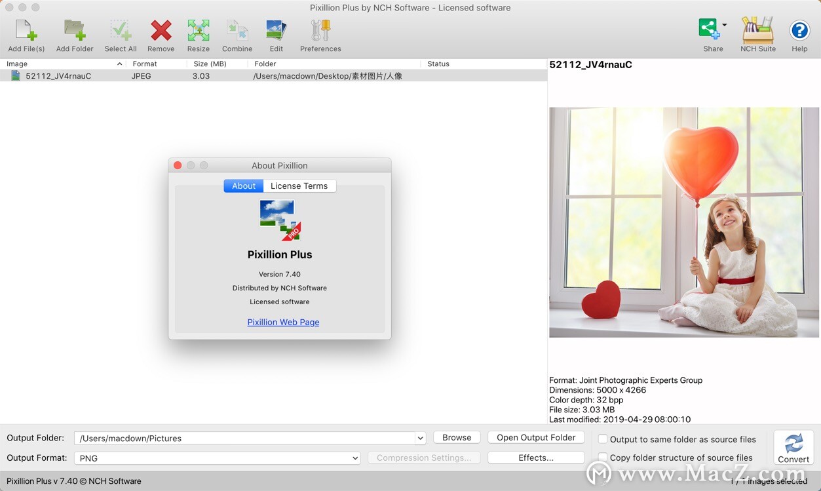Open the Share dropdown arrow
The width and height of the screenshot is (821, 491).
[724, 26]
